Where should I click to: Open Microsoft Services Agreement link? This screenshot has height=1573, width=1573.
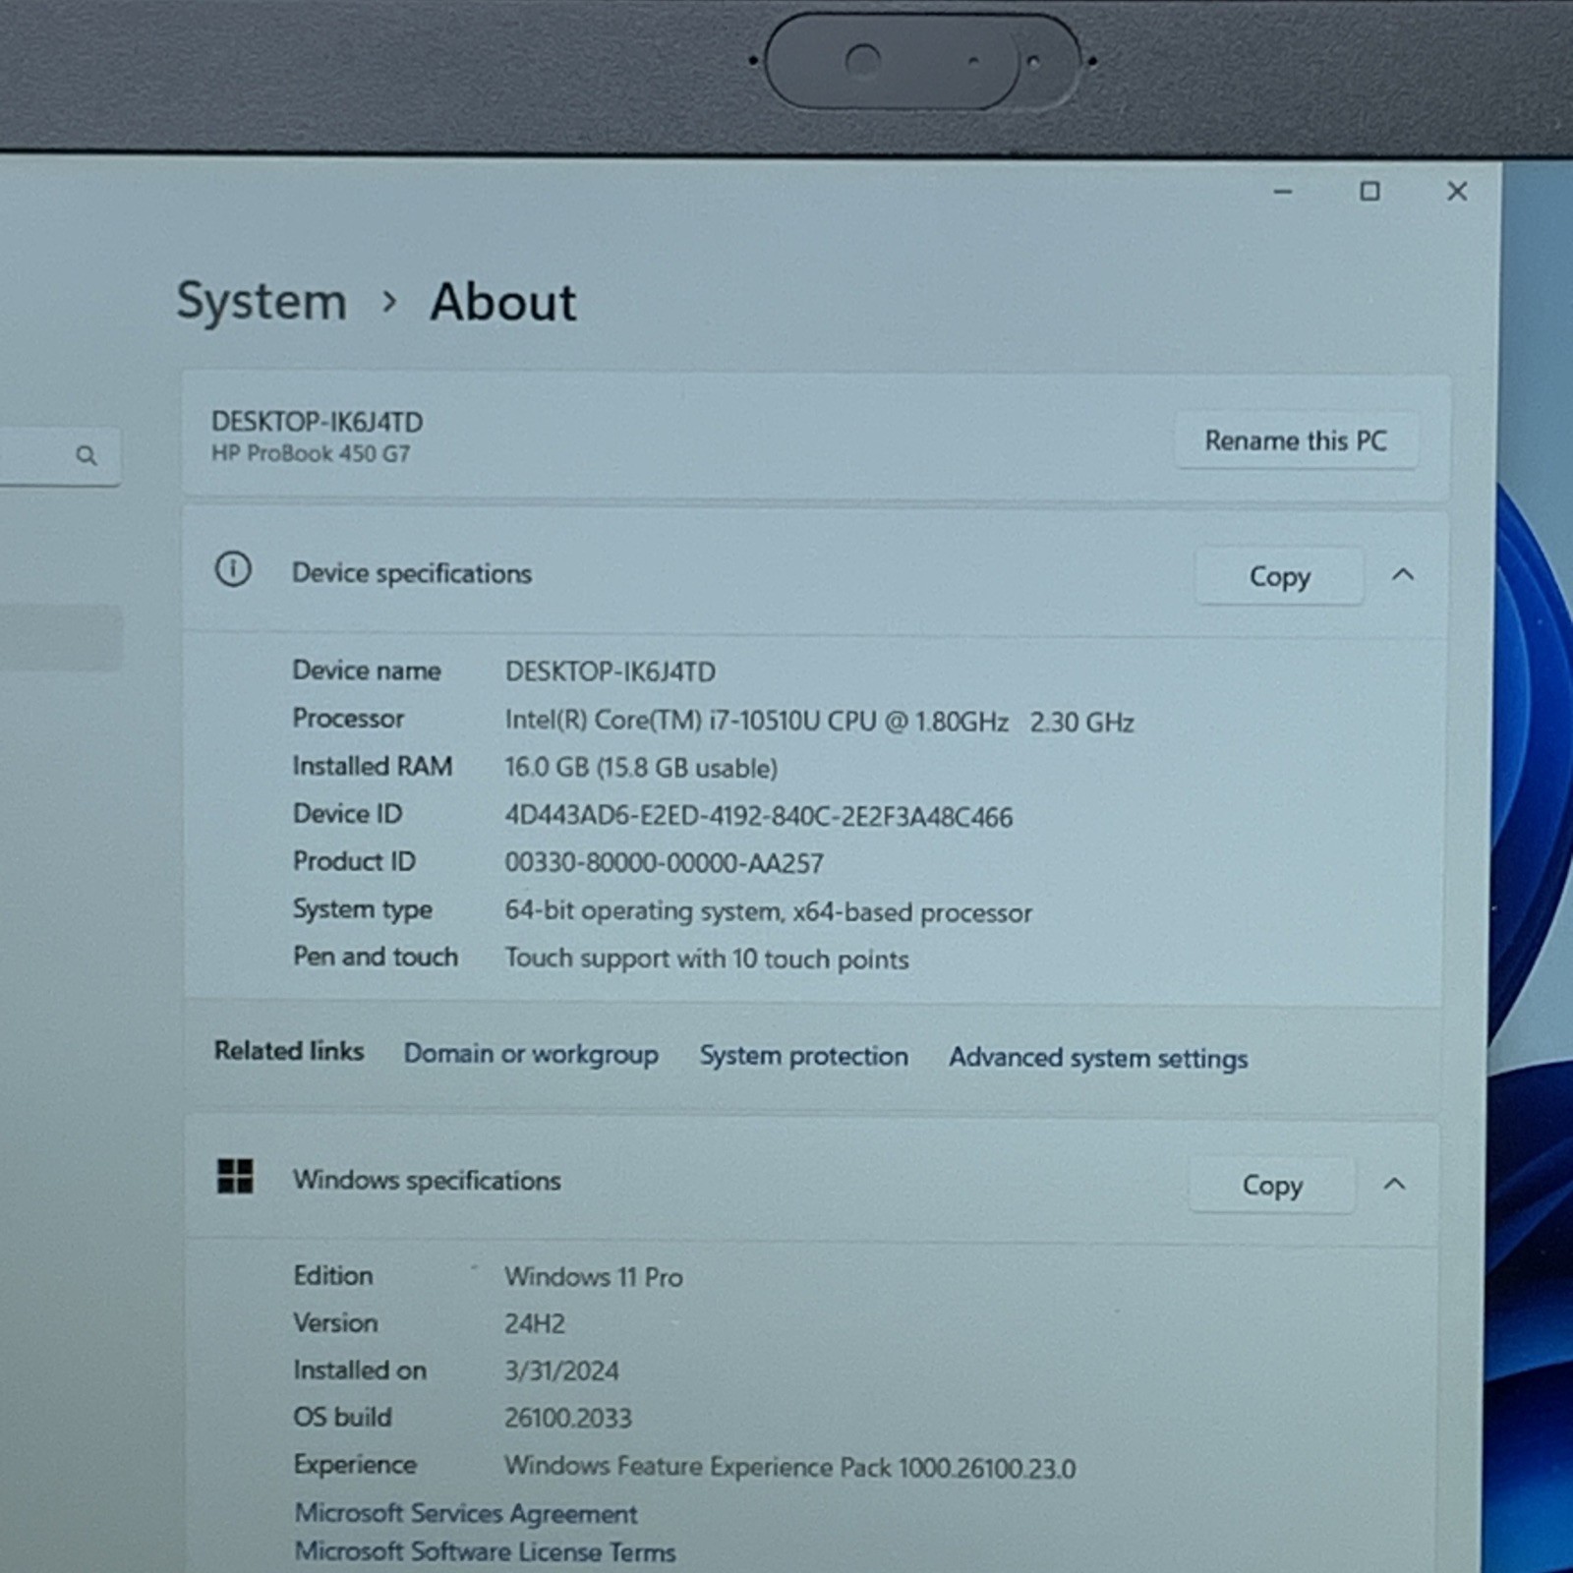point(466,1513)
